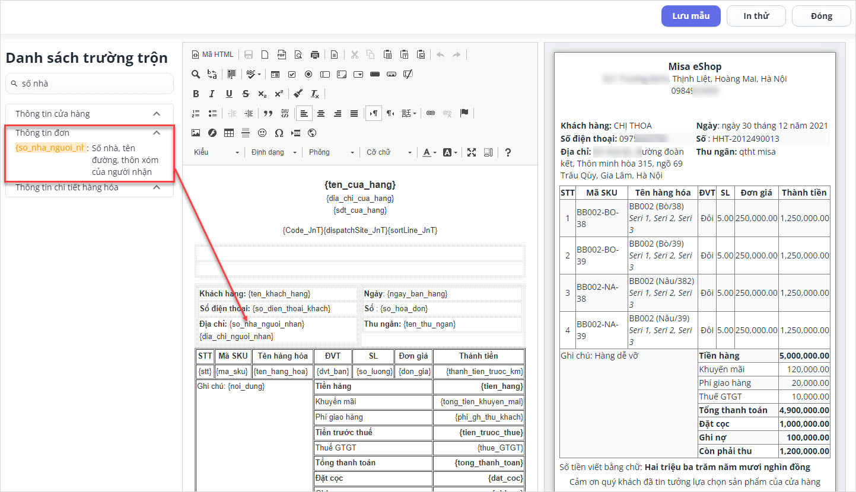Image resolution: width=856 pixels, height=492 pixels.
Task: Switch to Mã HTML source view
Action: (213, 55)
